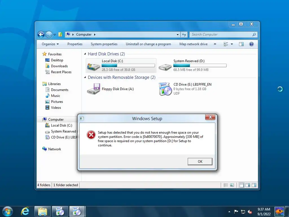The image size is (289, 217).
Task: Select Local Disk (C:) in navigation tree
Action: pos(61,125)
